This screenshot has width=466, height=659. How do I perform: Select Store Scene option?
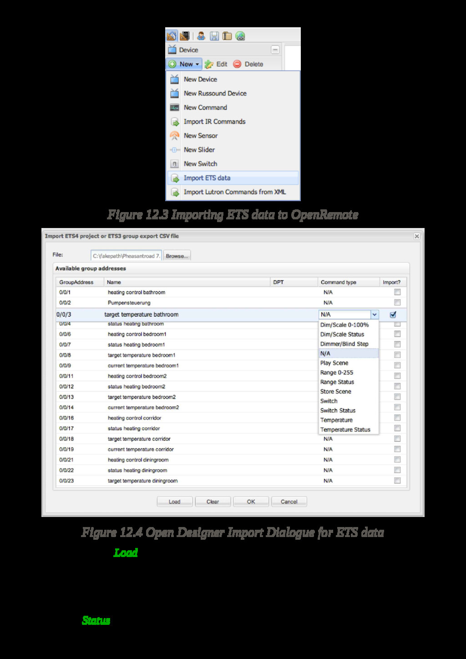coord(349,392)
